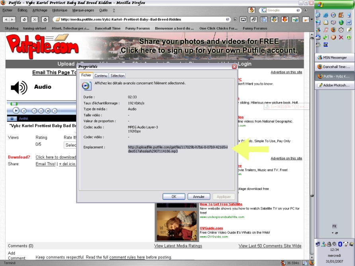Image resolution: width=355 pixels, height=266 pixels.
Task: Open the dropdown arrow at the Firefox toolbar end
Action: tap(312, 20)
